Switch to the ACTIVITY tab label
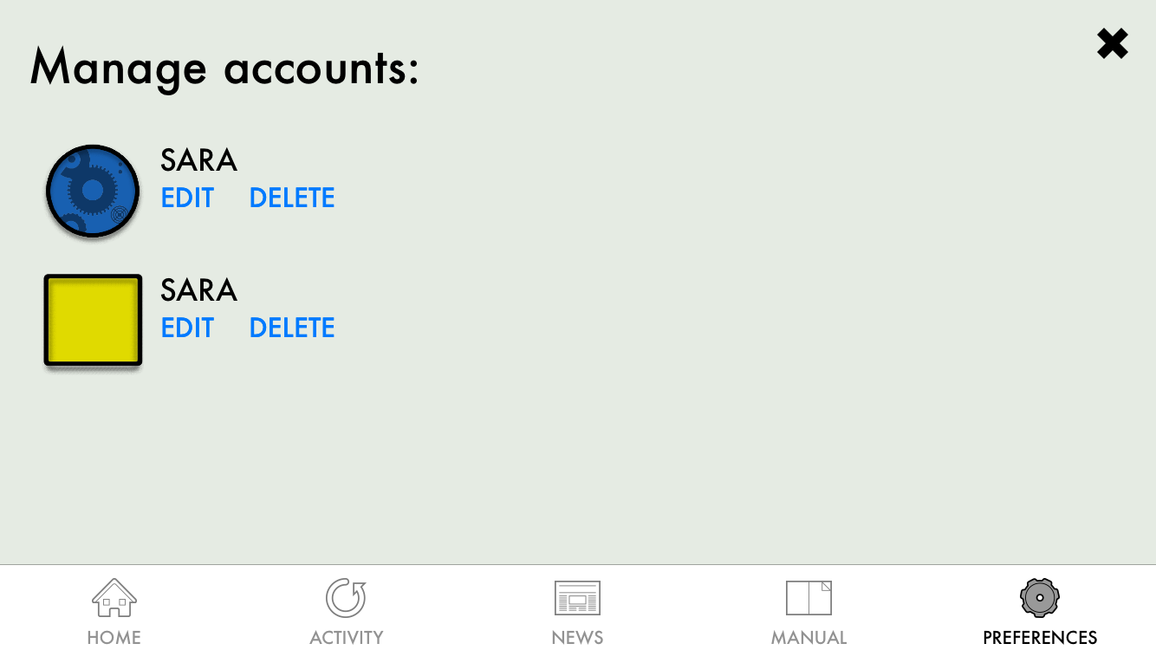 pyautogui.click(x=347, y=638)
